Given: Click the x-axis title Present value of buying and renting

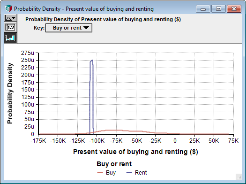Looking at the screenshot, I should pyautogui.click(x=135, y=152).
